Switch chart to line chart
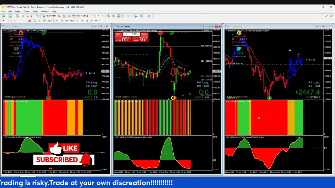The image size is (335, 188). click(103, 16)
